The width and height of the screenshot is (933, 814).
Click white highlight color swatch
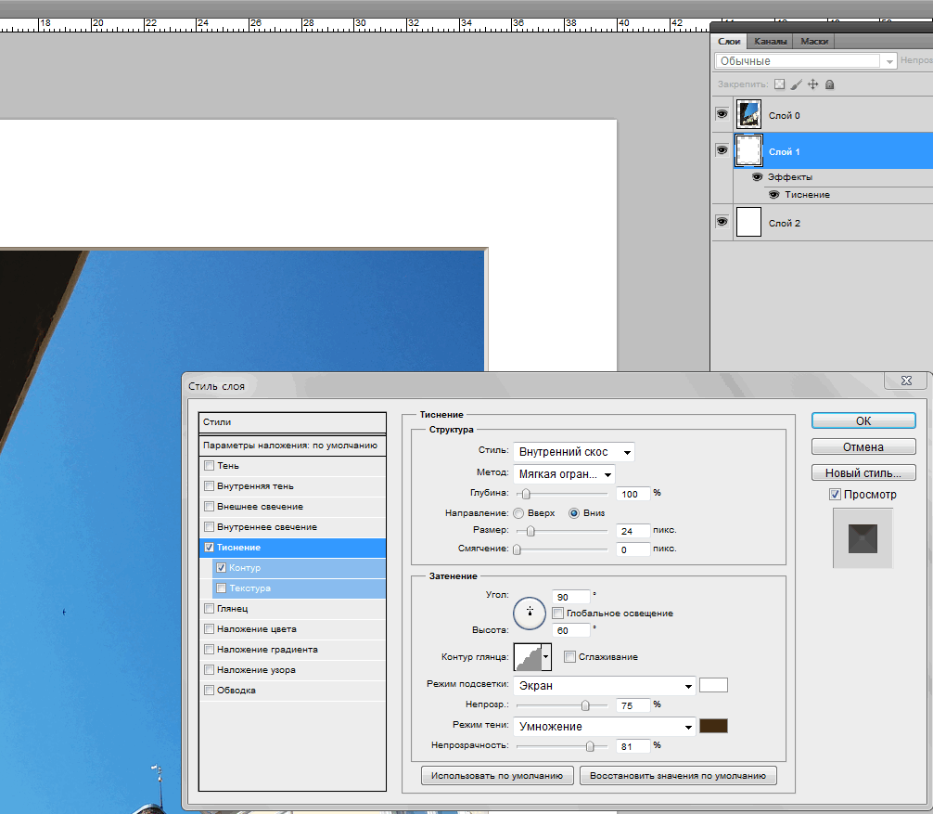click(713, 685)
